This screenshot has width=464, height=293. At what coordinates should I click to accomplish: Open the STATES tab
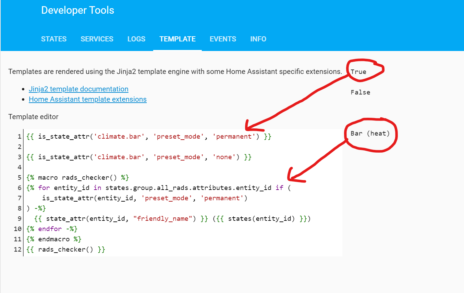pos(54,39)
